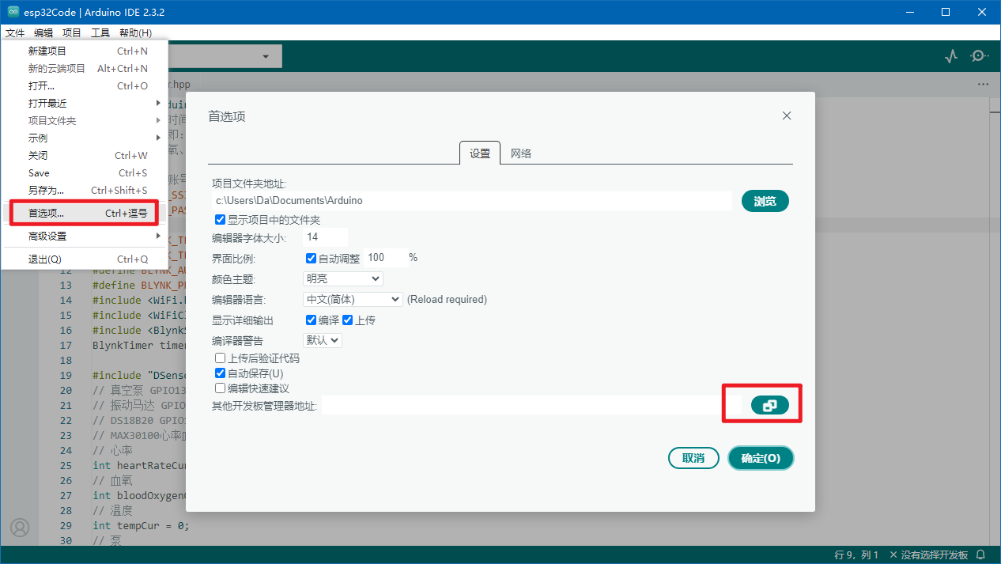Click the 编辑器字体大小 field showing 14
Image resolution: width=1001 pixels, height=564 pixels.
tap(325, 237)
